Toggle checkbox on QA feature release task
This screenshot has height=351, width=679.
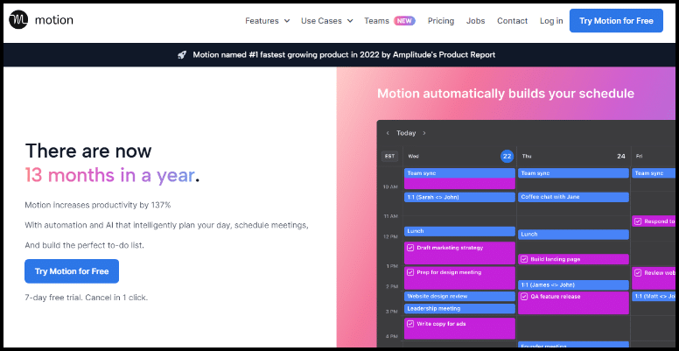click(x=524, y=297)
